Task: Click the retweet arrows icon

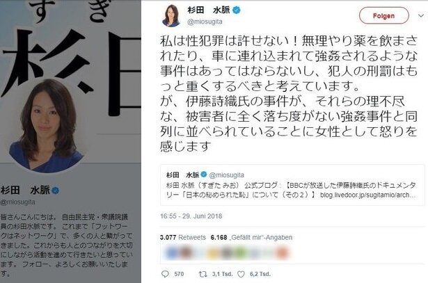Action: (203, 274)
